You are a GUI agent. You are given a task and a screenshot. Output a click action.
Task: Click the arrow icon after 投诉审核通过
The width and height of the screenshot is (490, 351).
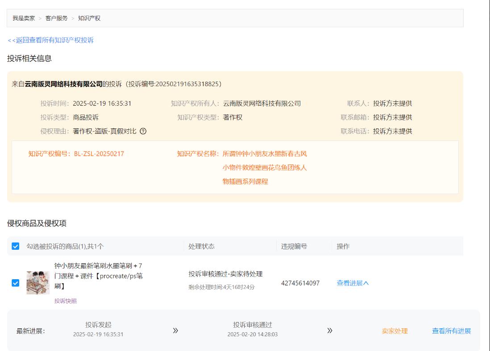(330, 330)
